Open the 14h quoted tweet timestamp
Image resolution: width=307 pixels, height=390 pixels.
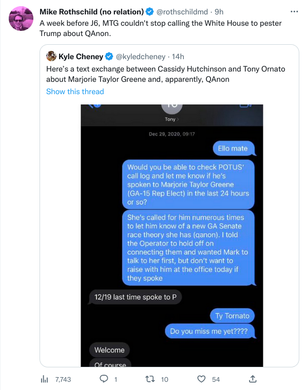point(178,57)
